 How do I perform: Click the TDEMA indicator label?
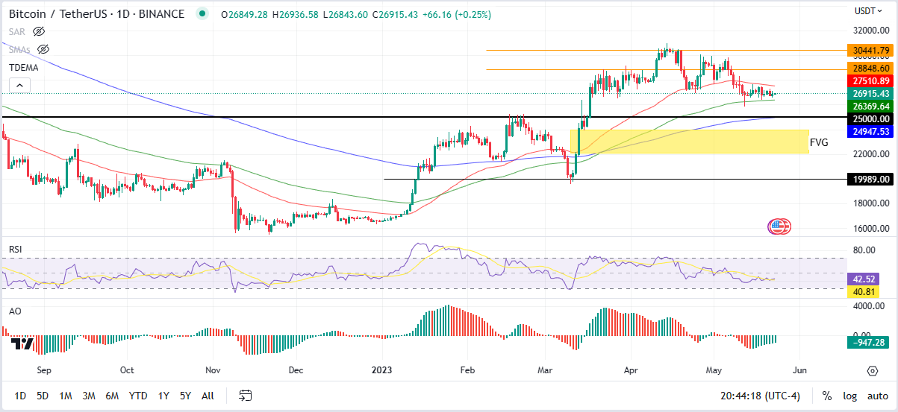[25, 67]
